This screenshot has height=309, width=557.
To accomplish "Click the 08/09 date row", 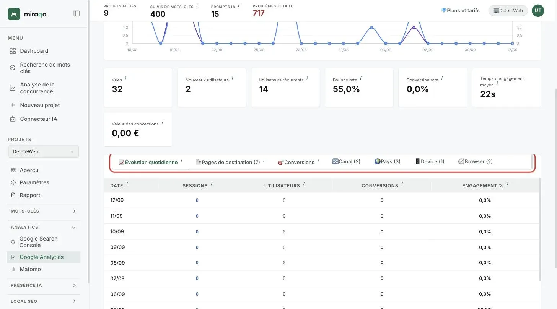I will click(321, 263).
